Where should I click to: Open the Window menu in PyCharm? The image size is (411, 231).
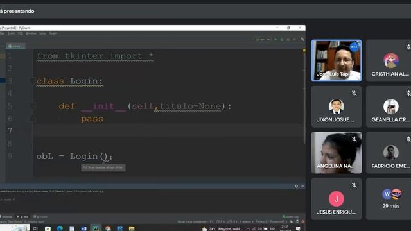31,33
